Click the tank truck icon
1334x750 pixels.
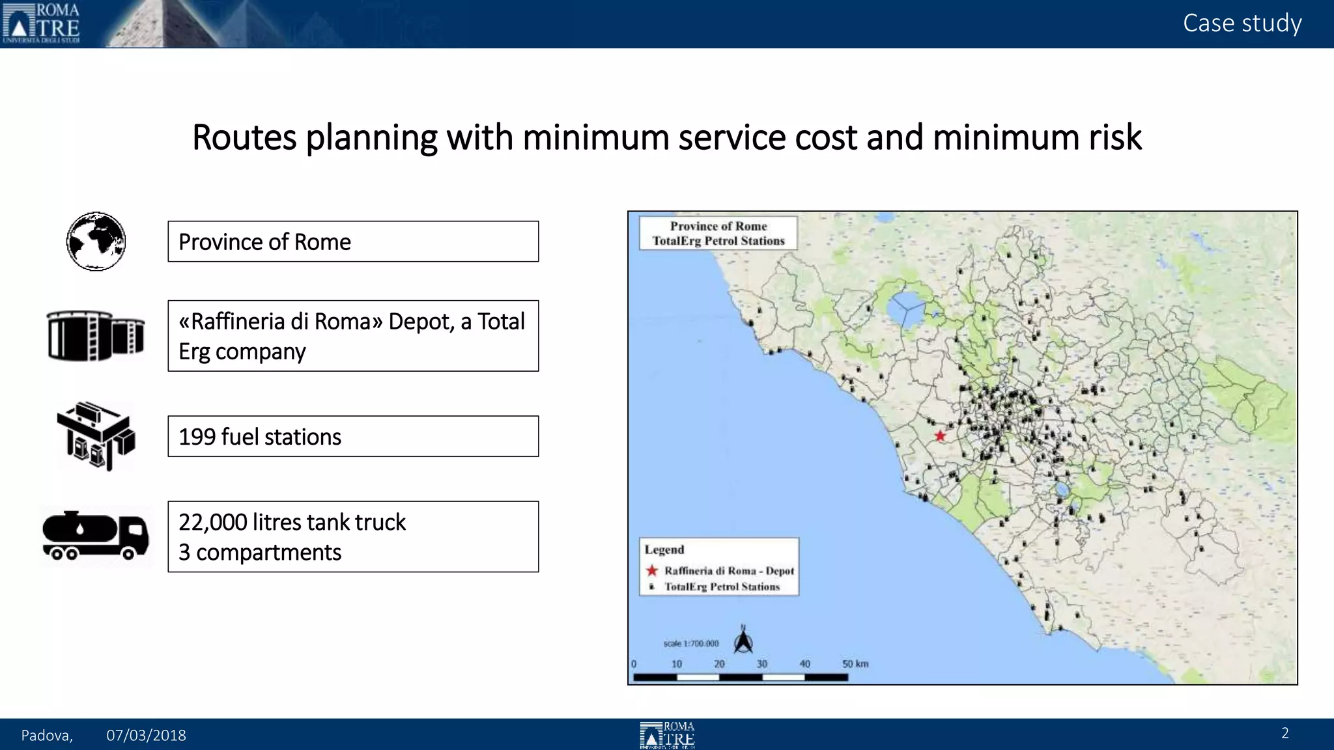96,536
